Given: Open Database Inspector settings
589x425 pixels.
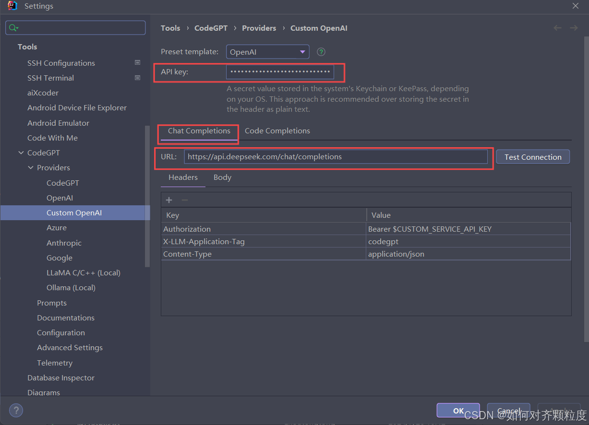Looking at the screenshot, I should pyautogui.click(x=61, y=378).
